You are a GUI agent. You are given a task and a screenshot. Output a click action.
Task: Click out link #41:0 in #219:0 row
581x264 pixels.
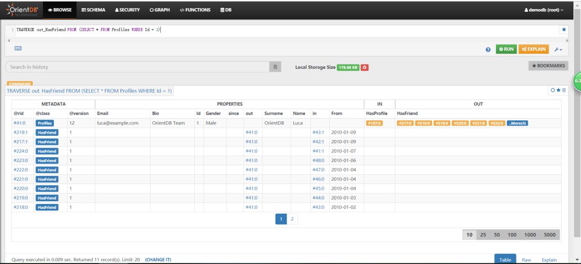pyautogui.click(x=251, y=198)
